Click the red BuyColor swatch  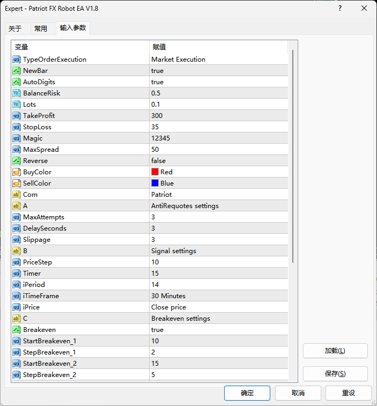tap(155, 172)
